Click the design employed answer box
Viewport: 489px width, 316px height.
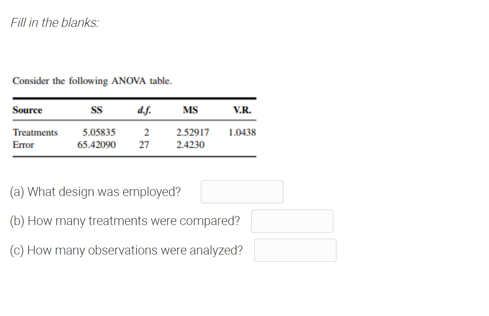pos(242,192)
